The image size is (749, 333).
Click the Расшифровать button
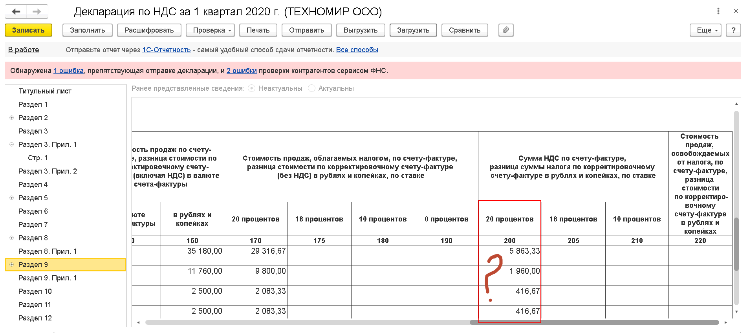[149, 30]
